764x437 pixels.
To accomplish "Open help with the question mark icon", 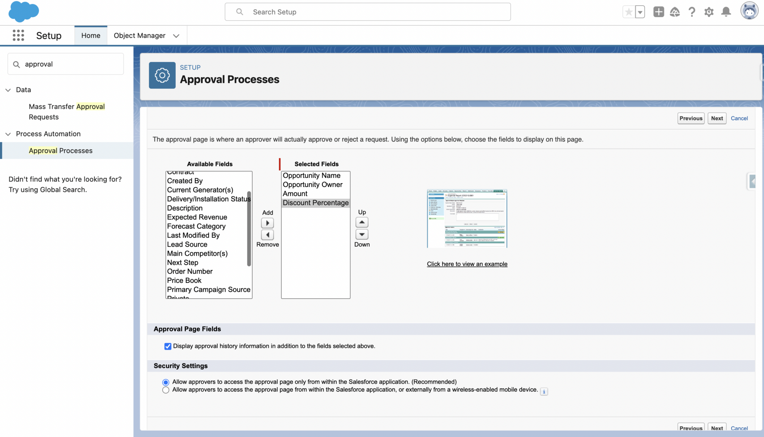I will pyautogui.click(x=692, y=12).
